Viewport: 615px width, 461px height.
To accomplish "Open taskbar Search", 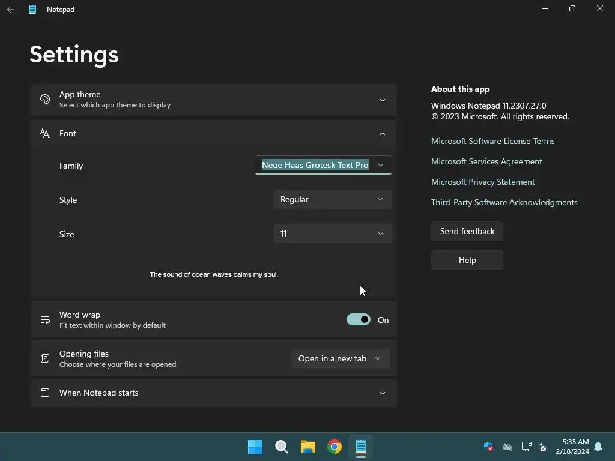I will (281, 447).
